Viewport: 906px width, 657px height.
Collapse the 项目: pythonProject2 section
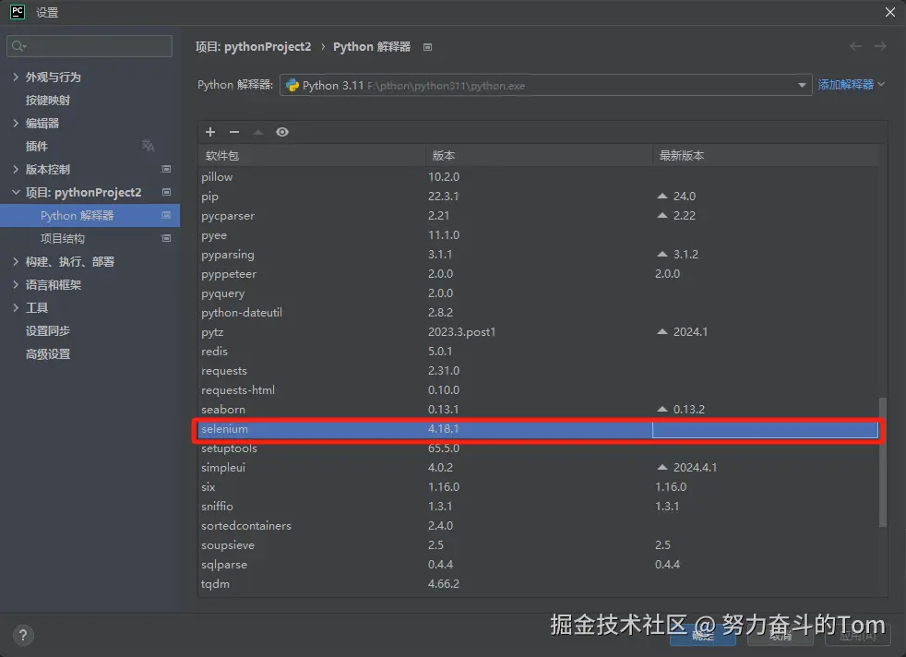point(16,193)
